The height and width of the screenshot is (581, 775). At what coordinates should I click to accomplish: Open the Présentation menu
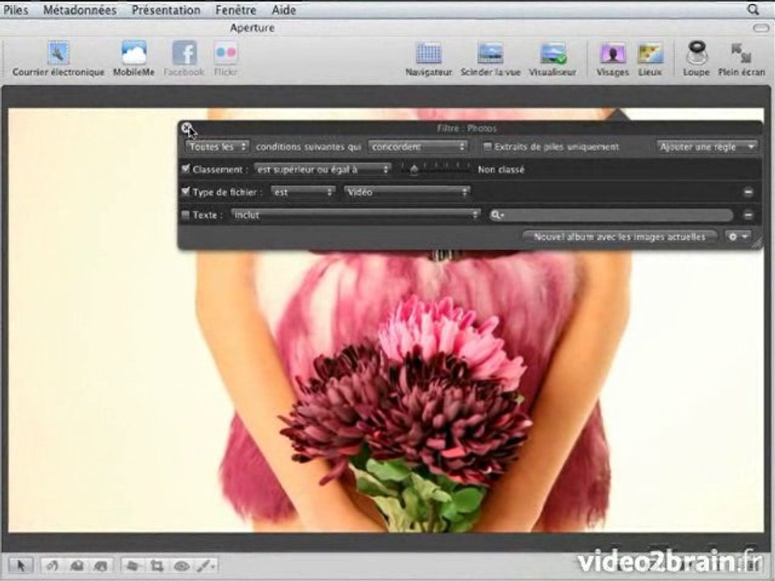coord(166,10)
